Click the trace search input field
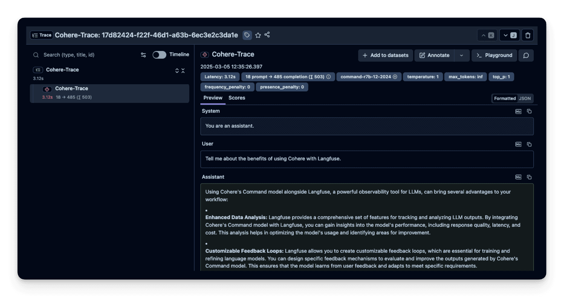 (85, 55)
